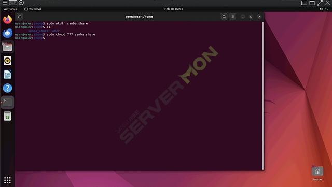Launch Thunderbird mail from the dock
Image resolution: width=332 pixels, height=187 pixels.
7,33
